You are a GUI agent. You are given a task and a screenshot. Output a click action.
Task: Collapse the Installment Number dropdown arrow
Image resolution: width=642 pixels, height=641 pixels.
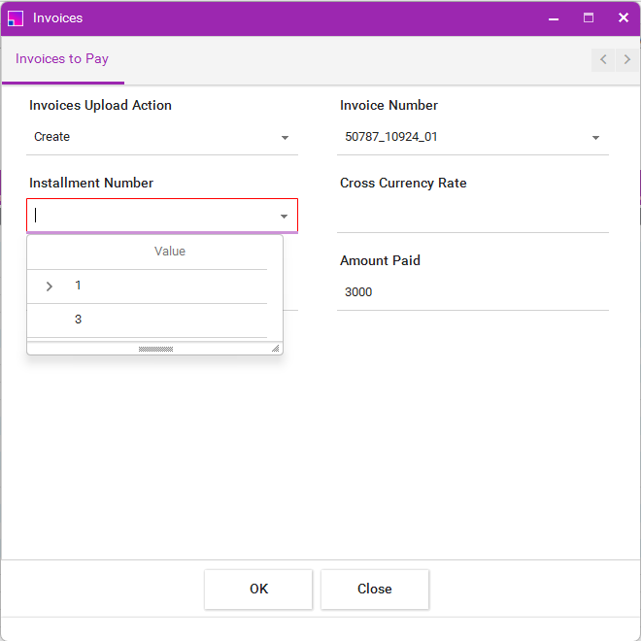click(x=284, y=217)
